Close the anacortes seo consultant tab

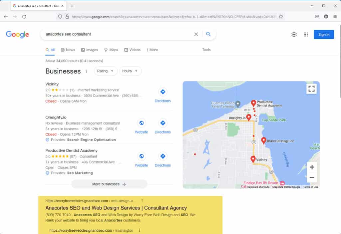62,6
